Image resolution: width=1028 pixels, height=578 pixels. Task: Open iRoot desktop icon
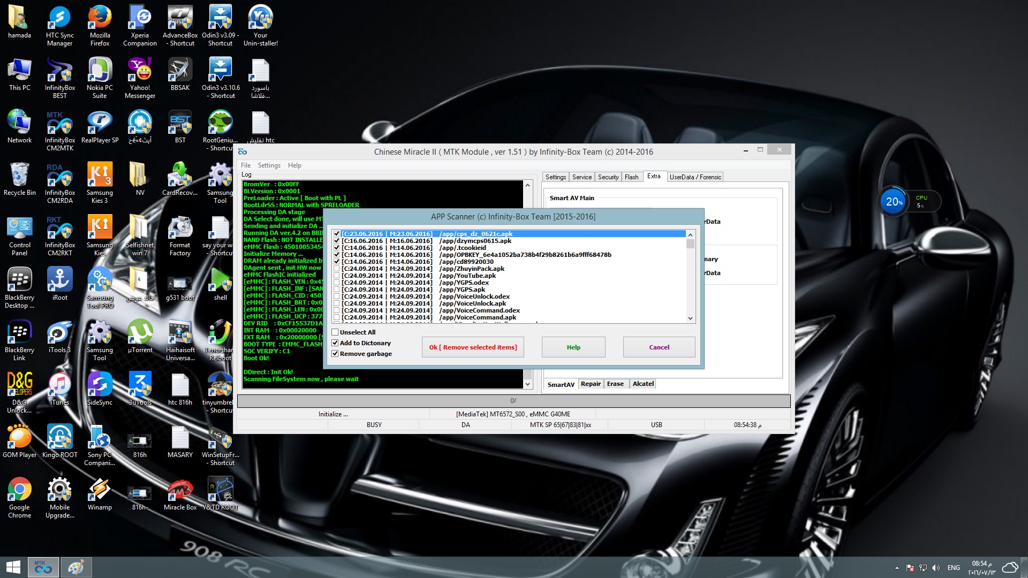[59, 285]
